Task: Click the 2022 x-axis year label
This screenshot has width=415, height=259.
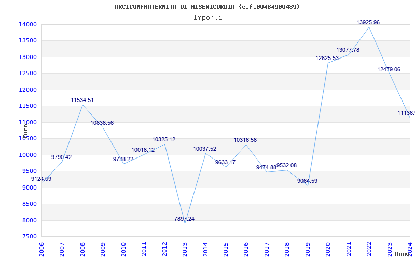Action: pos(369,249)
